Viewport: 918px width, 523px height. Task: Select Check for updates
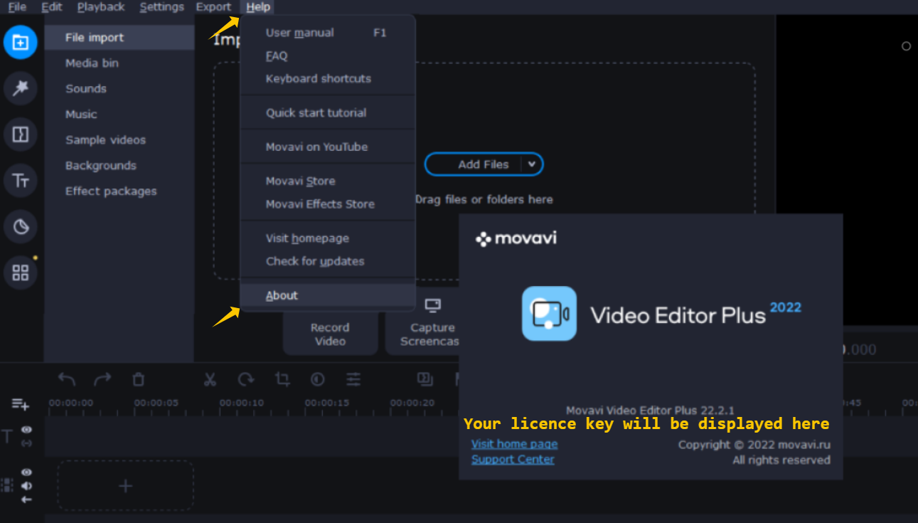click(328, 261)
